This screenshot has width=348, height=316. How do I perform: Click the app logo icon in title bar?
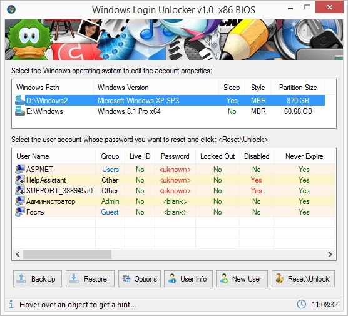click(11, 9)
